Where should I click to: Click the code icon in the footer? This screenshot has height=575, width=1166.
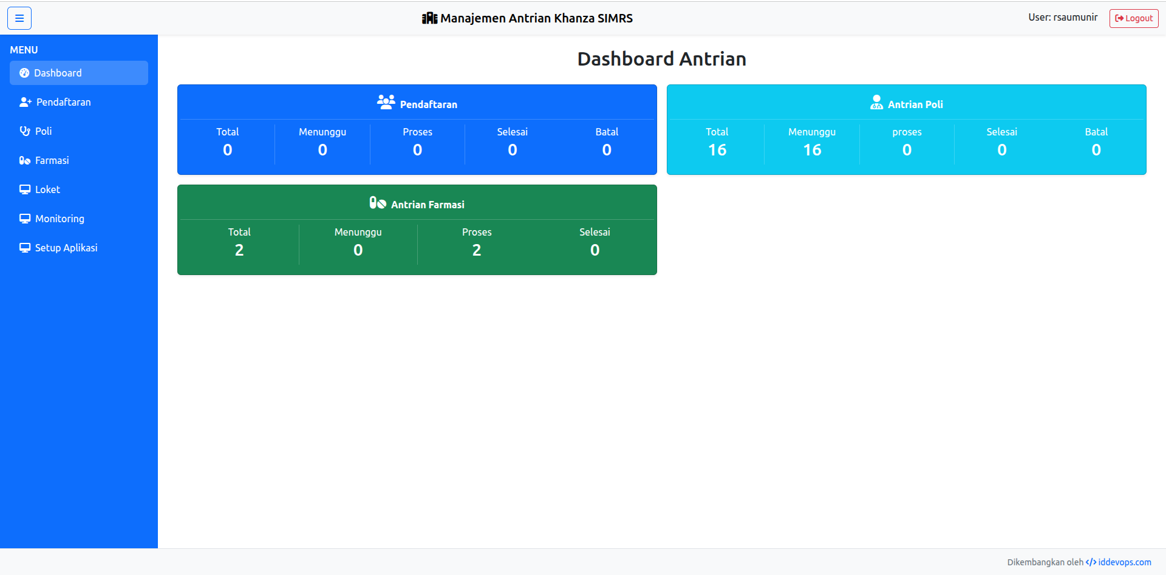coord(1091,562)
